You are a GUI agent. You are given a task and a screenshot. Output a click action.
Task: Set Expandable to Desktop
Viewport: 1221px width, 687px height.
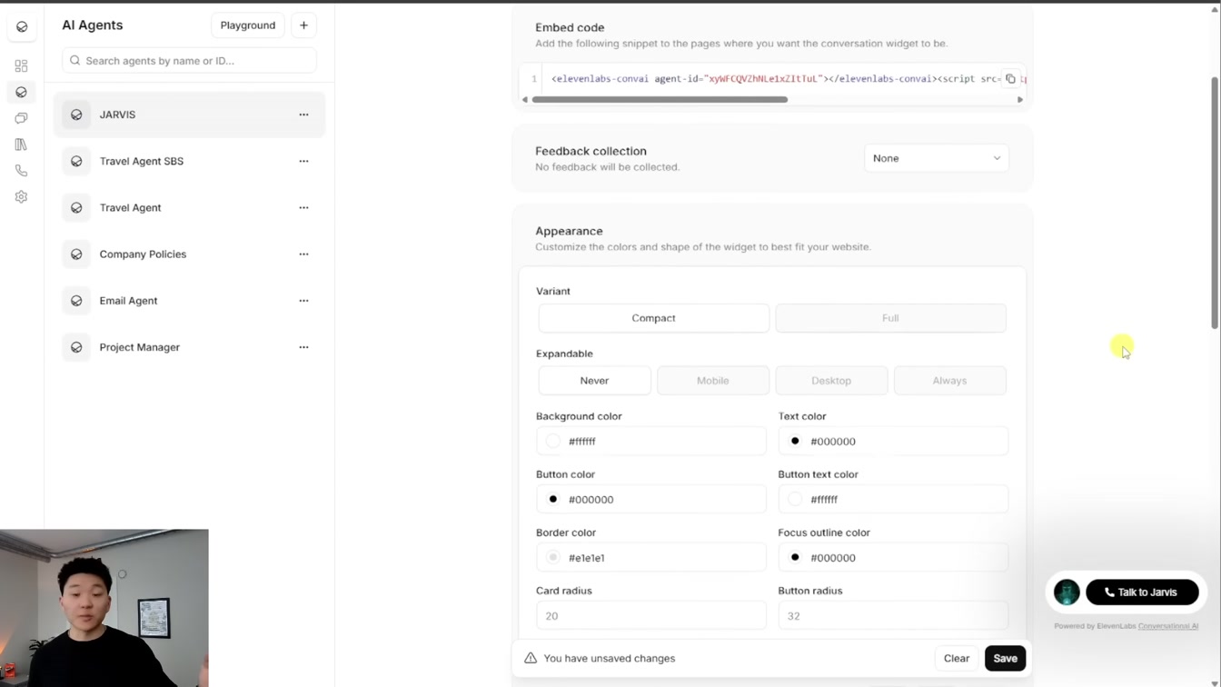tap(831, 381)
